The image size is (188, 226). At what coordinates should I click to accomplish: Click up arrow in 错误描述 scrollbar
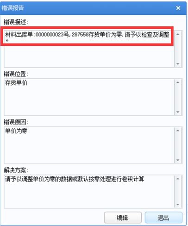click(178, 34)
